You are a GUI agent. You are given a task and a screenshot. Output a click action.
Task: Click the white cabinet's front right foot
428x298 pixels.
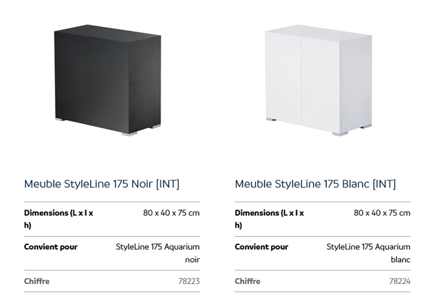coord(341,134)
